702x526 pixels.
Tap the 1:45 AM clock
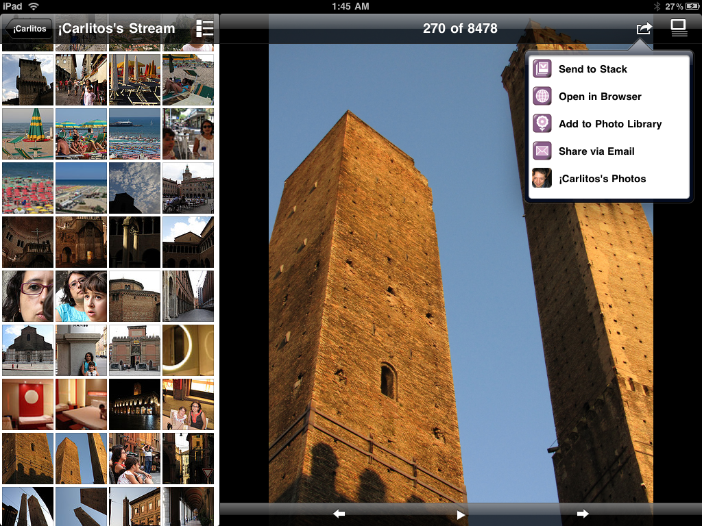(x=350, y=6)
